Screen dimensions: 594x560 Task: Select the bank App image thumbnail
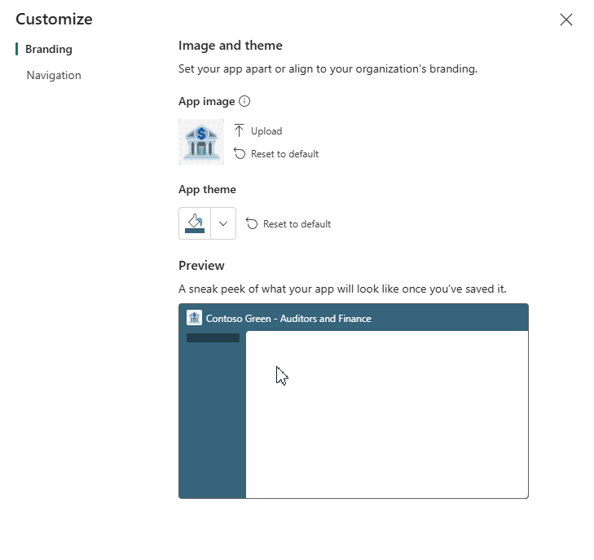pyautogui.click(x=201, y=142)
